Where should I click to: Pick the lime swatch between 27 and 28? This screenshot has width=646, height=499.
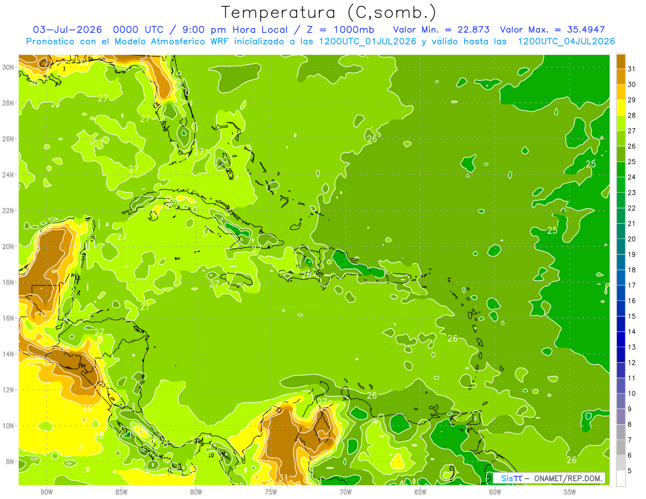point(621,123)
